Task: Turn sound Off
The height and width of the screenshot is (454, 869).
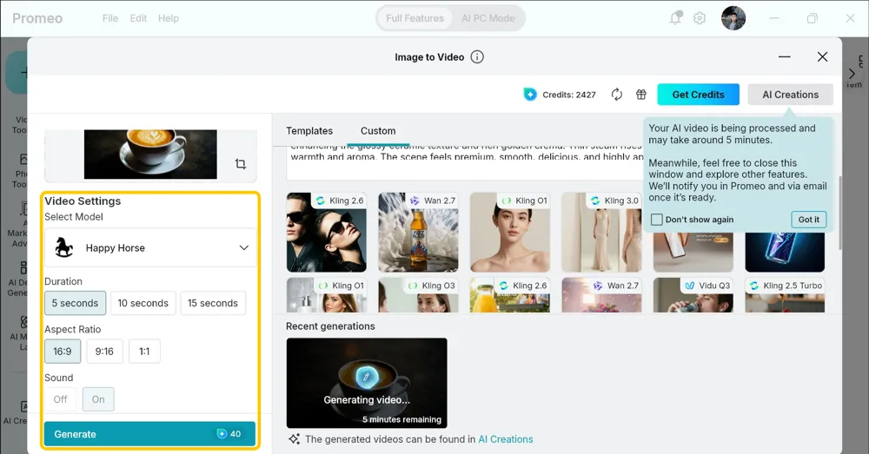Action: click(x=61, y=399)
